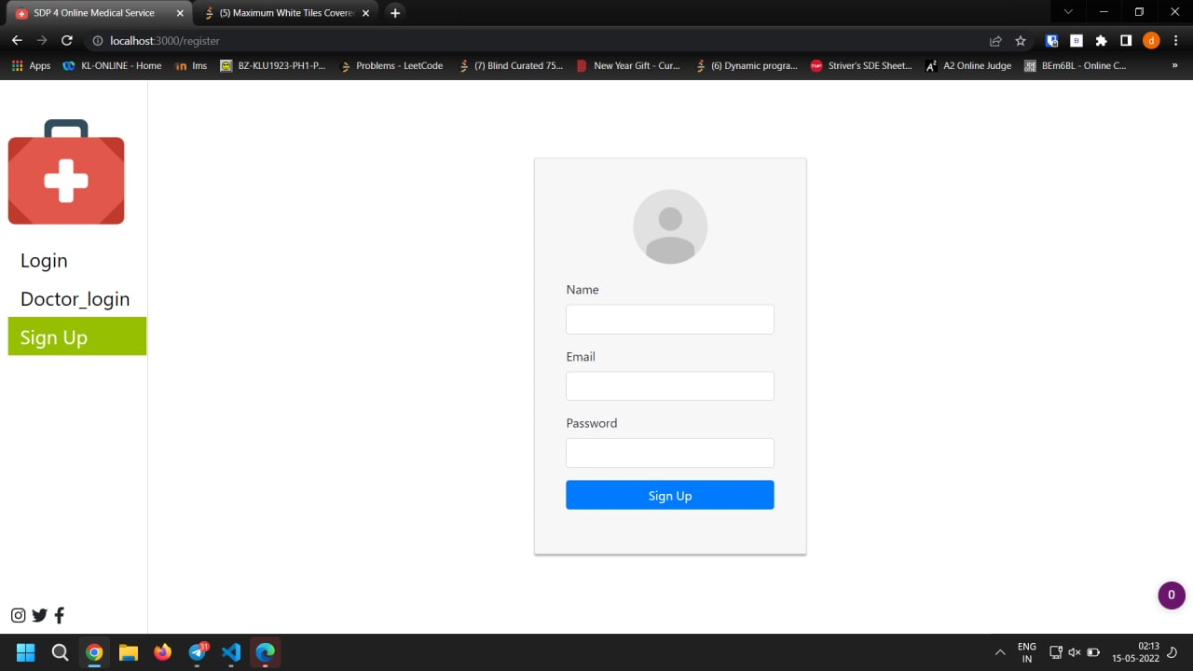Open the Twitter icon in sidebar footer
1193x671 pixels.
coord(39,615)
